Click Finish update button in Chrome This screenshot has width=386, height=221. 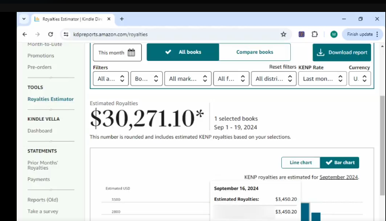coord(360,35)
